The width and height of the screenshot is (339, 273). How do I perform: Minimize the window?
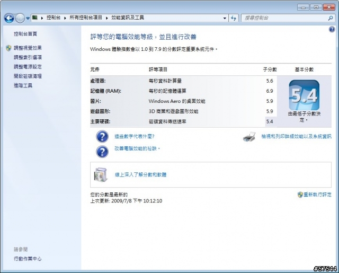[x=303, y=7]
